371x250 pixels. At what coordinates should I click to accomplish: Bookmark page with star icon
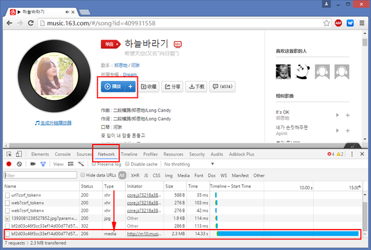(x=326, y=23)
